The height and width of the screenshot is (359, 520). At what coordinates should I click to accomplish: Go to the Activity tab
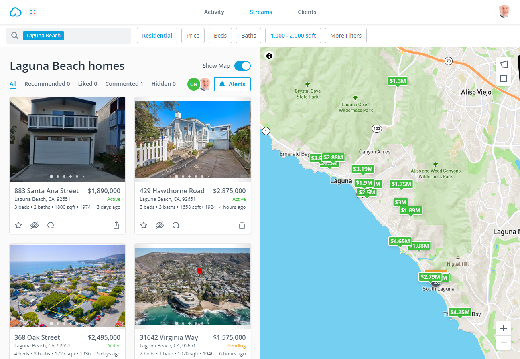pos(214,12)
